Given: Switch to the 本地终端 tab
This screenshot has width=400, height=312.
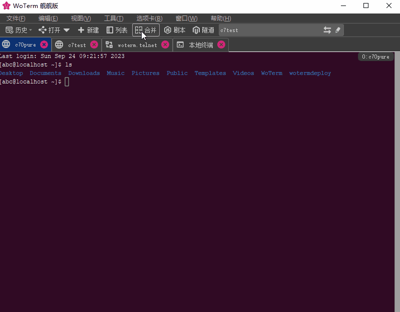Looking at the screenshot, I should point(201,45).
